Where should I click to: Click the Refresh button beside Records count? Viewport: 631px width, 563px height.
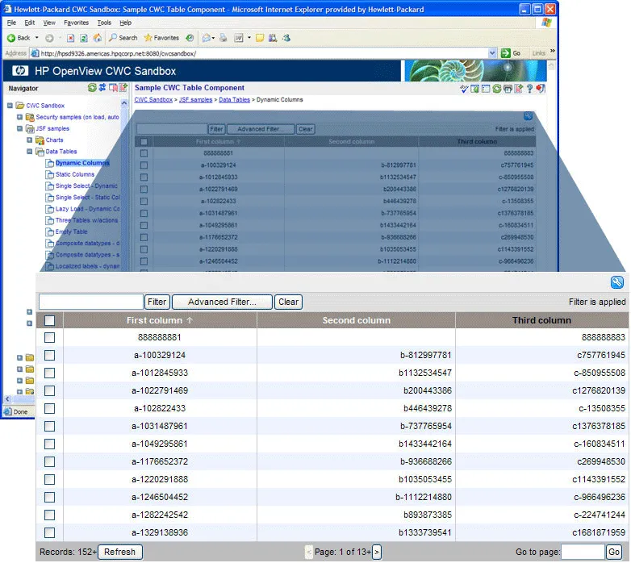pyautogui.click(x=120, y=553)
